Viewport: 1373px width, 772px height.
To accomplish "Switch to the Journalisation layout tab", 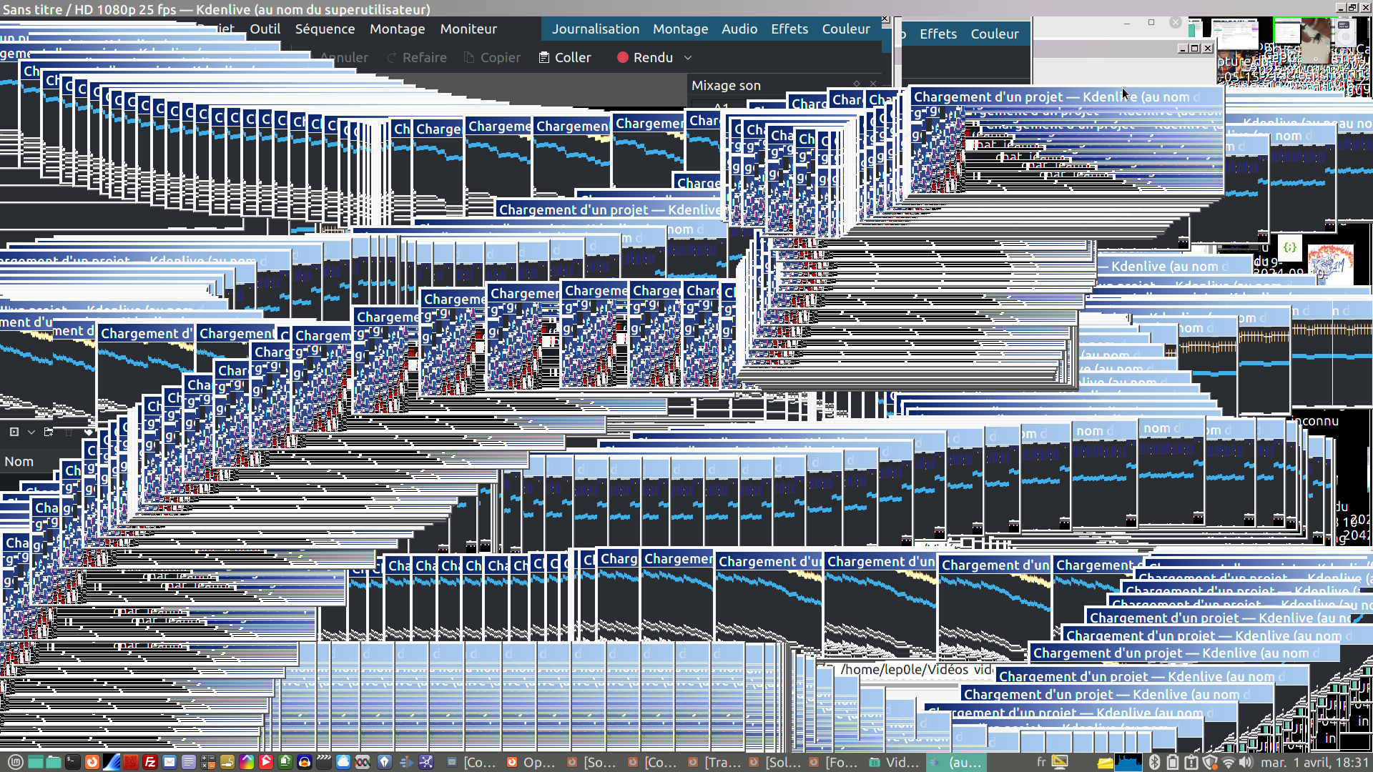I will [595, 29].
